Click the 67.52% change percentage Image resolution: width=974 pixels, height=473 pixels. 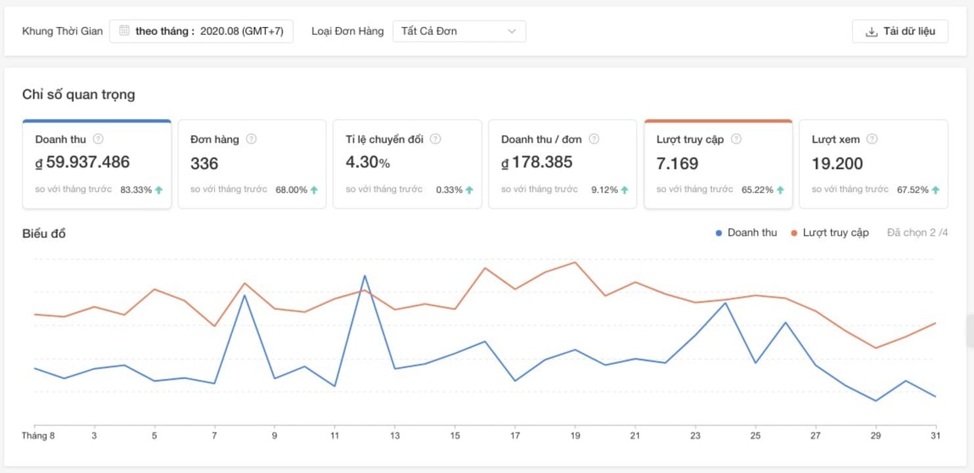(913, 190)
